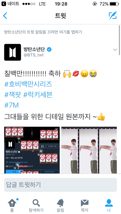The width and height of the screenshot is (121, 214).
Task: Go to the 홈 home tab
Action: (x=12, y=205)
